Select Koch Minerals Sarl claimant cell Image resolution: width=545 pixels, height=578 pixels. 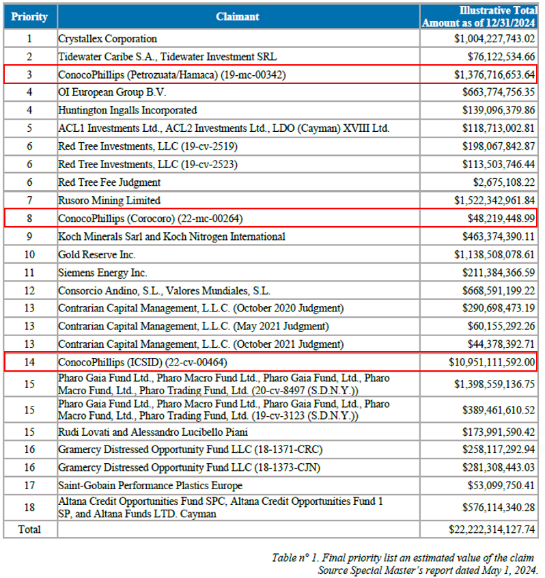coord(238,236)
